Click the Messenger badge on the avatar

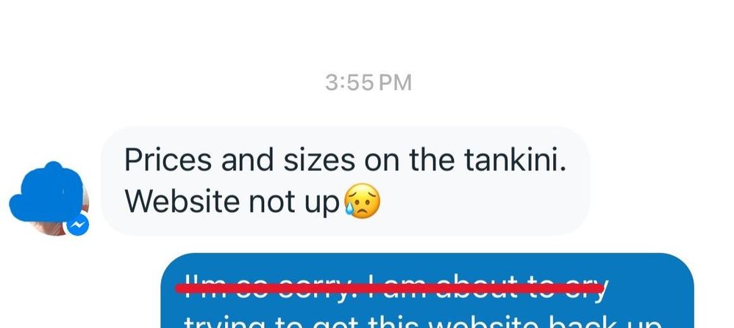click(x=78, y=225)
